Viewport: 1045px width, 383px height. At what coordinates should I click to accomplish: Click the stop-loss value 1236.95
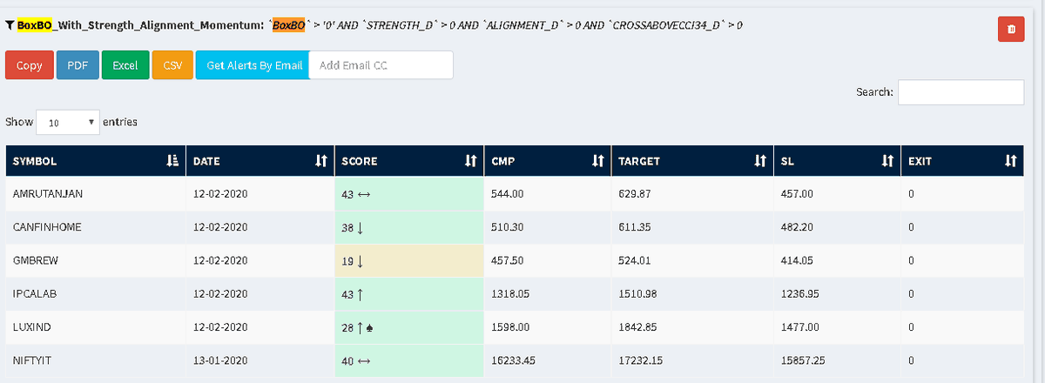point(799,293)
